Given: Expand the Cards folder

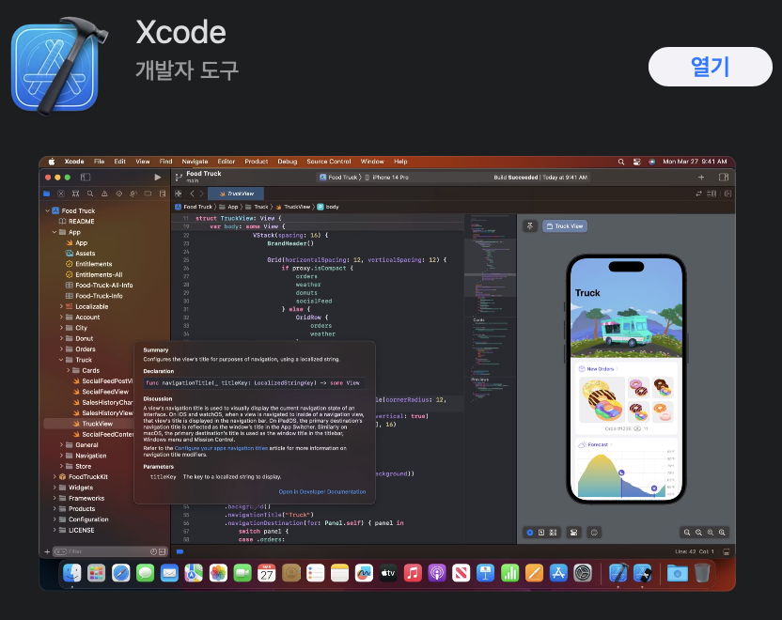Looking at the screenshot, I should [69, 370].
